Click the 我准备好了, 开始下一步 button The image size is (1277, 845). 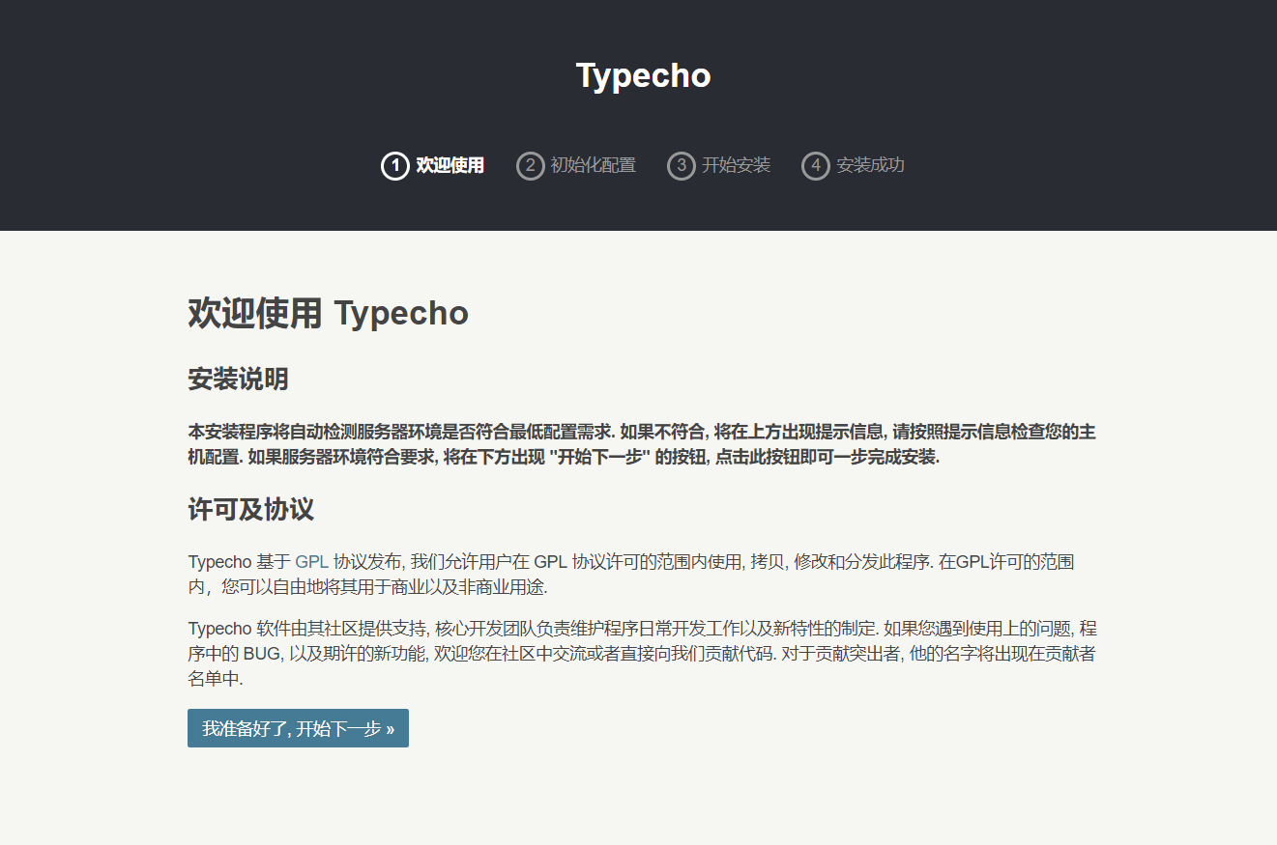[x=298, y=728]
